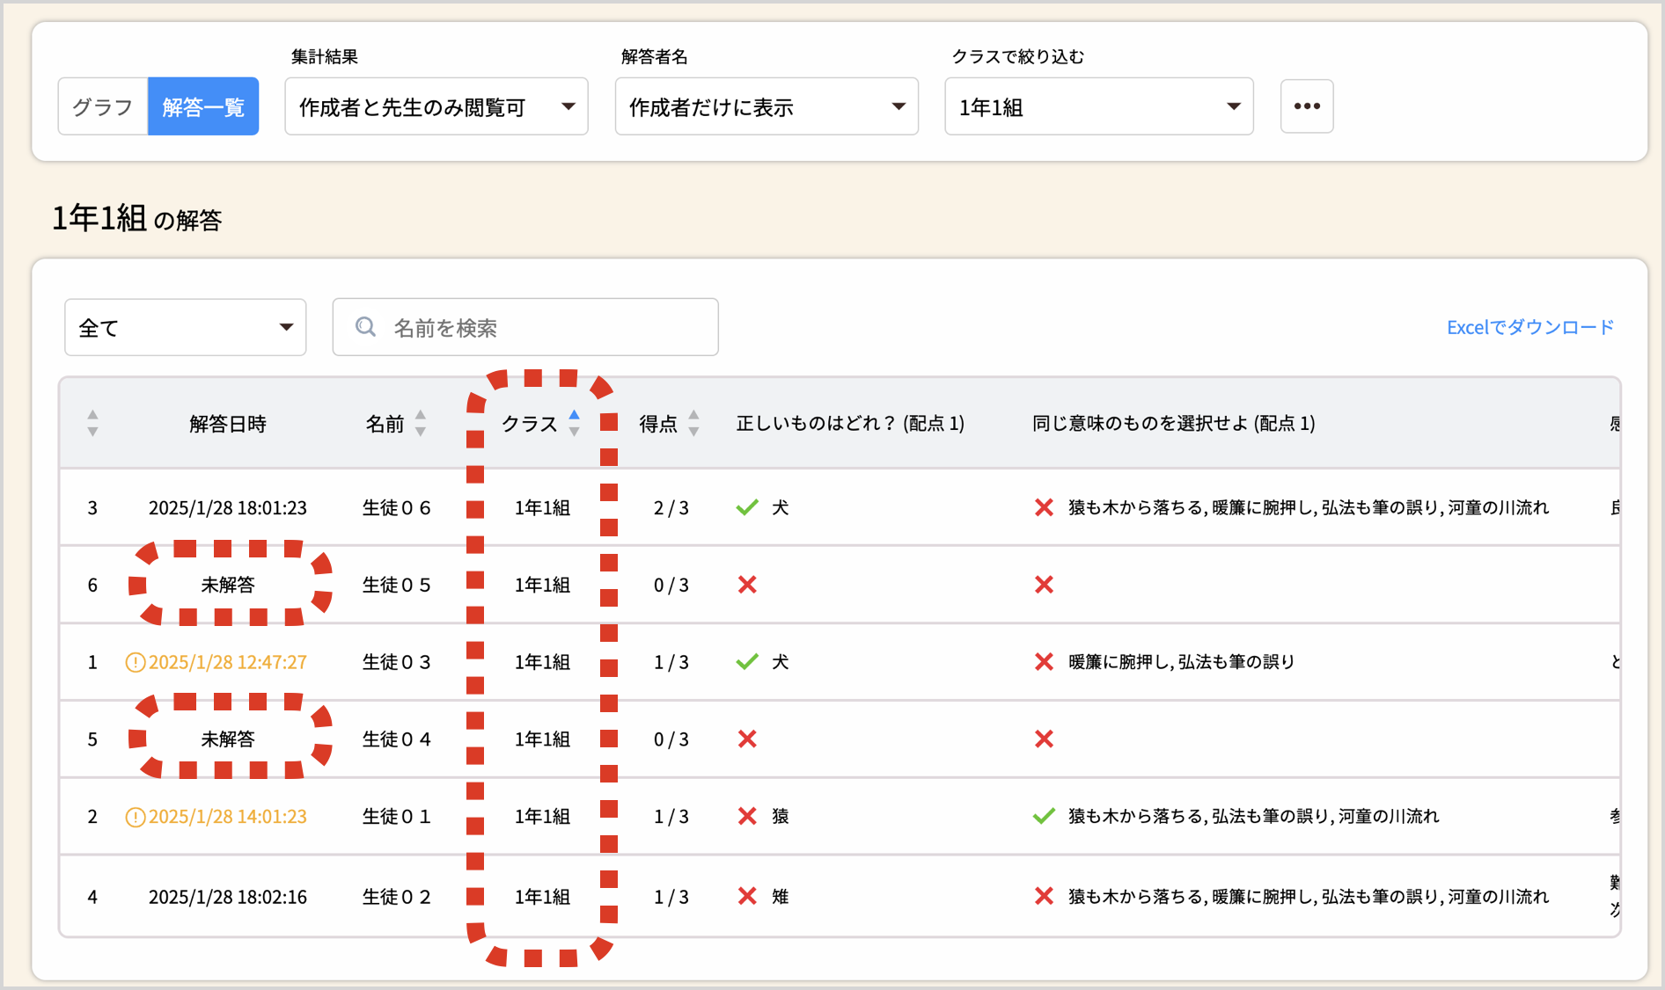Click the score 1 / 3 for 生徒０１
The width and height of the screenshot is (1665, 990).
671,817
